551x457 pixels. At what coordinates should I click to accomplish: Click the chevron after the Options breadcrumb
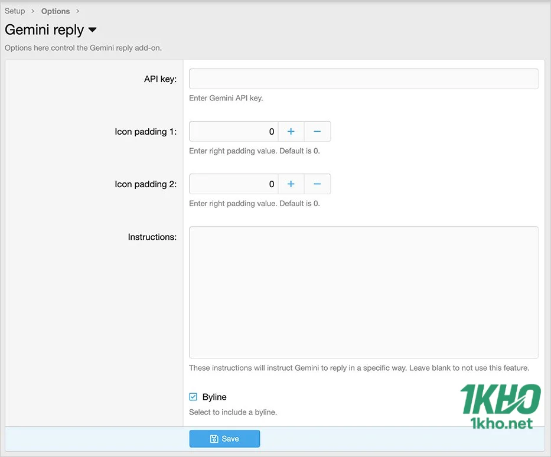77,11
